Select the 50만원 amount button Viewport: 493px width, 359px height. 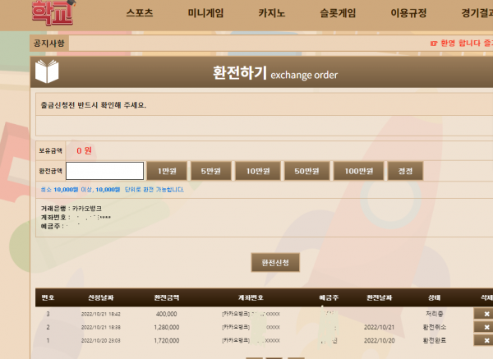coord(306,171)
